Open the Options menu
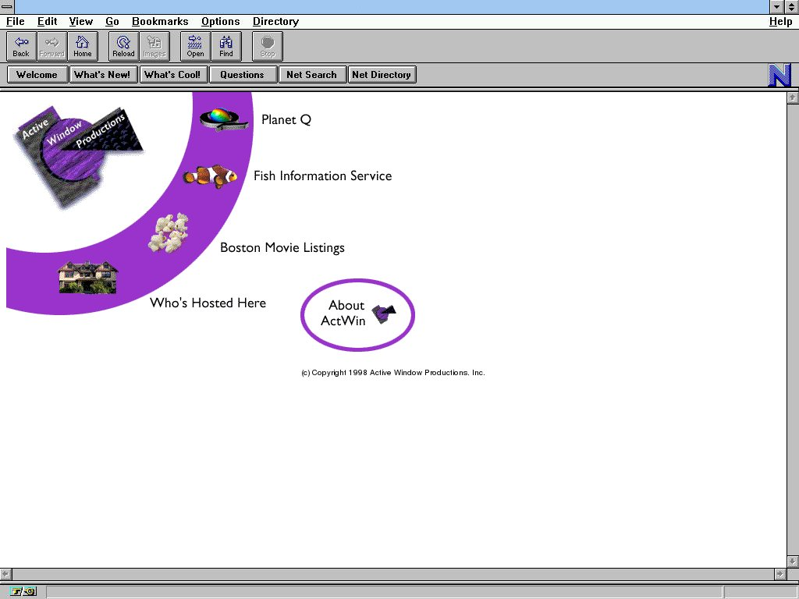The width and height of the screenshot is (799, 599). [x=220, y=22]
